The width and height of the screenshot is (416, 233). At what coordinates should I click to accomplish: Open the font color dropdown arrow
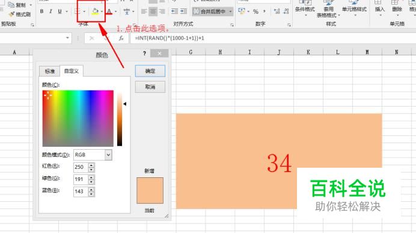115,11
